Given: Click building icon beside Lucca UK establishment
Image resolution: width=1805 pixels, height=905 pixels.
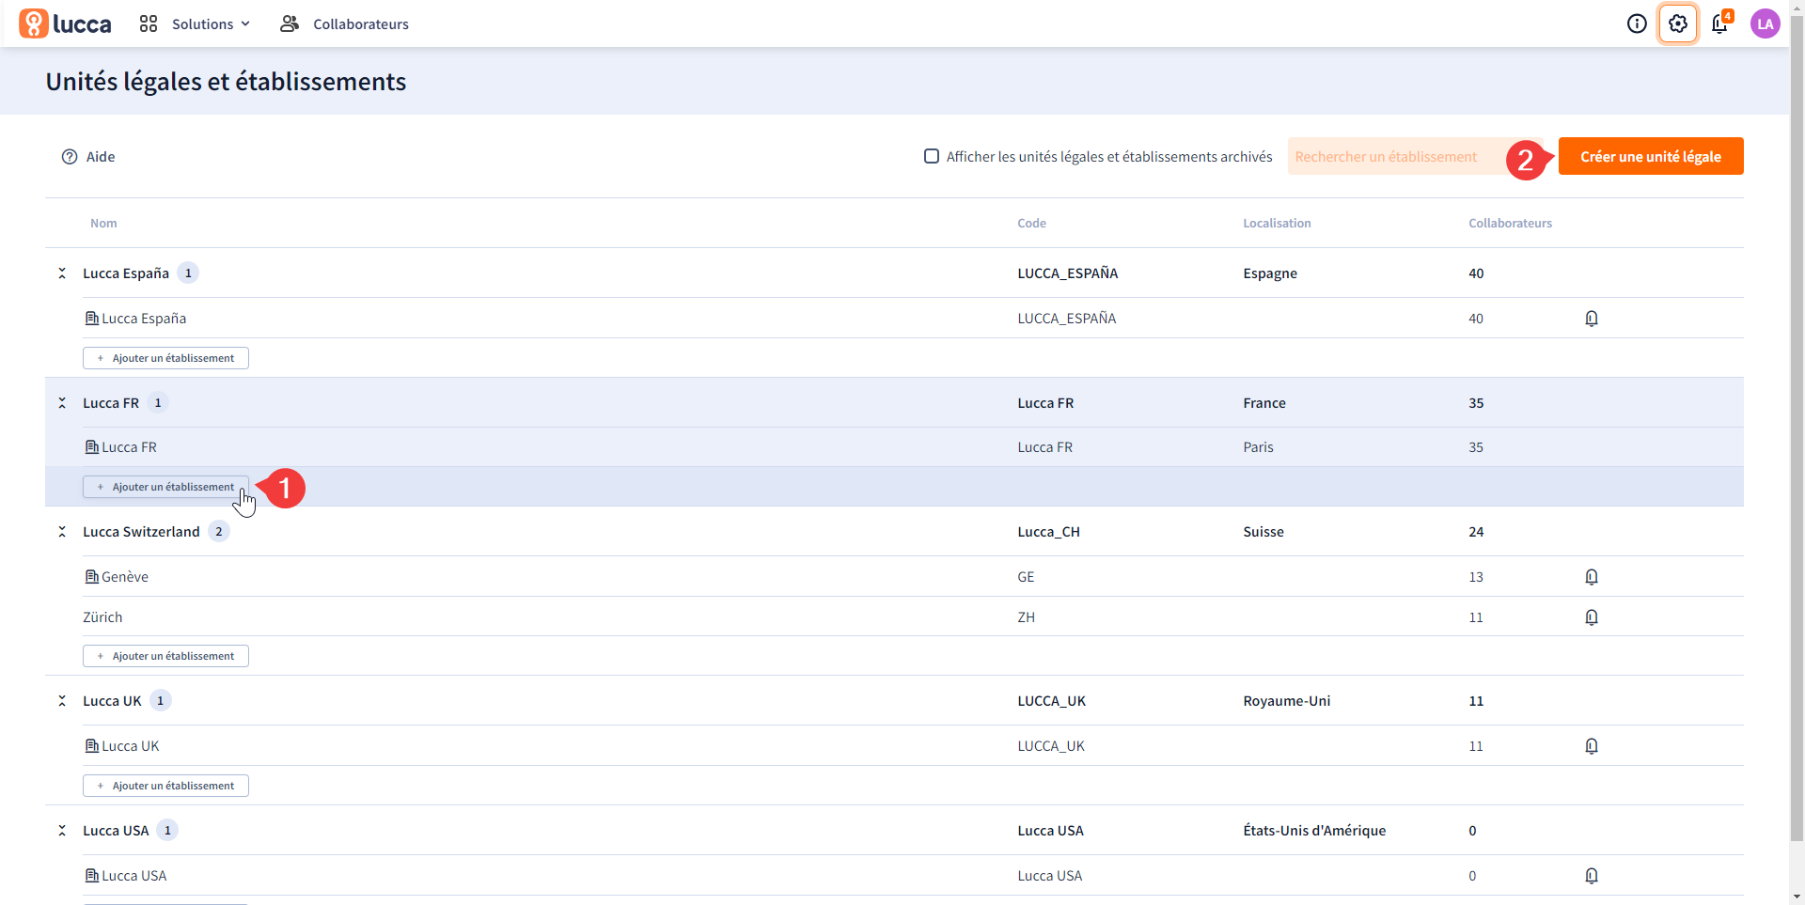Looking at the screenshot, I should point(92,746).
